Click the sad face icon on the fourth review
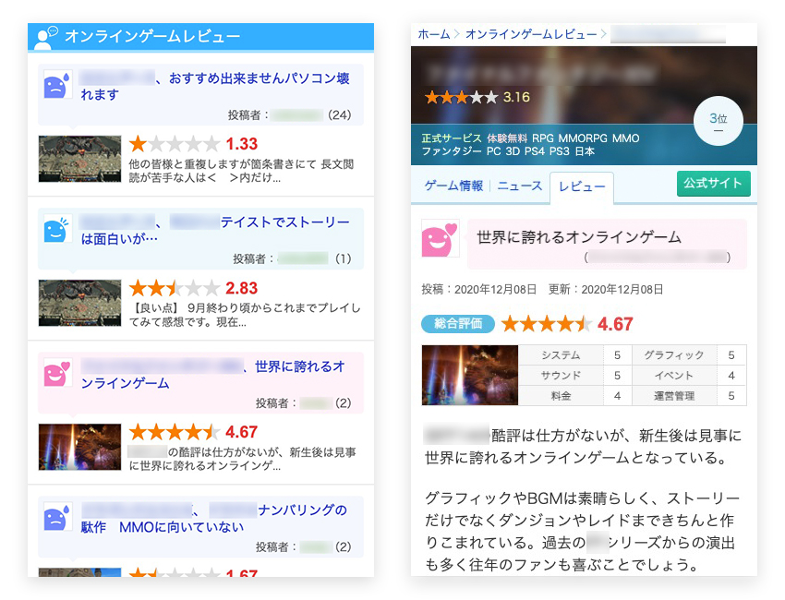This screenshot has width=785, height=600. (x=57, y=517)
